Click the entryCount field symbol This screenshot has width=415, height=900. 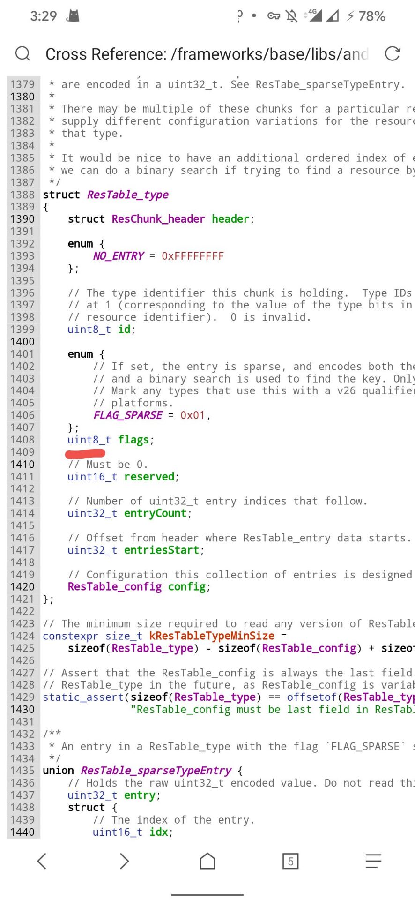pos(156,513)
